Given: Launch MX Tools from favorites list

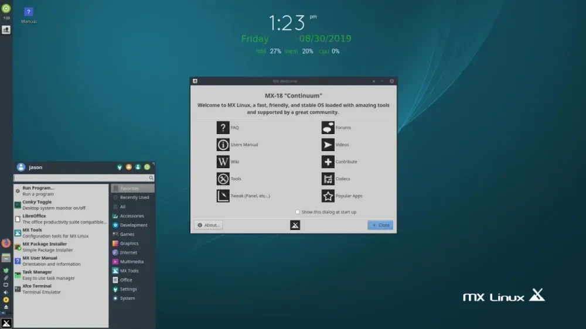Looking at the screenshot, I should [61, 233].
